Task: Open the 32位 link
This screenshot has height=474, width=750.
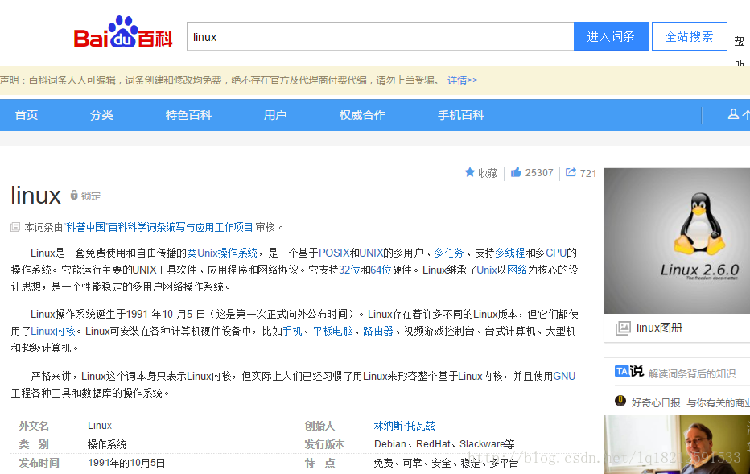Action: pyautogui.click(x=349, y=270)
